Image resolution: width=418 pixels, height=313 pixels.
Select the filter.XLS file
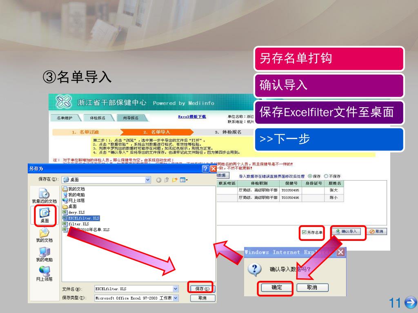click(x=76, y=224)
